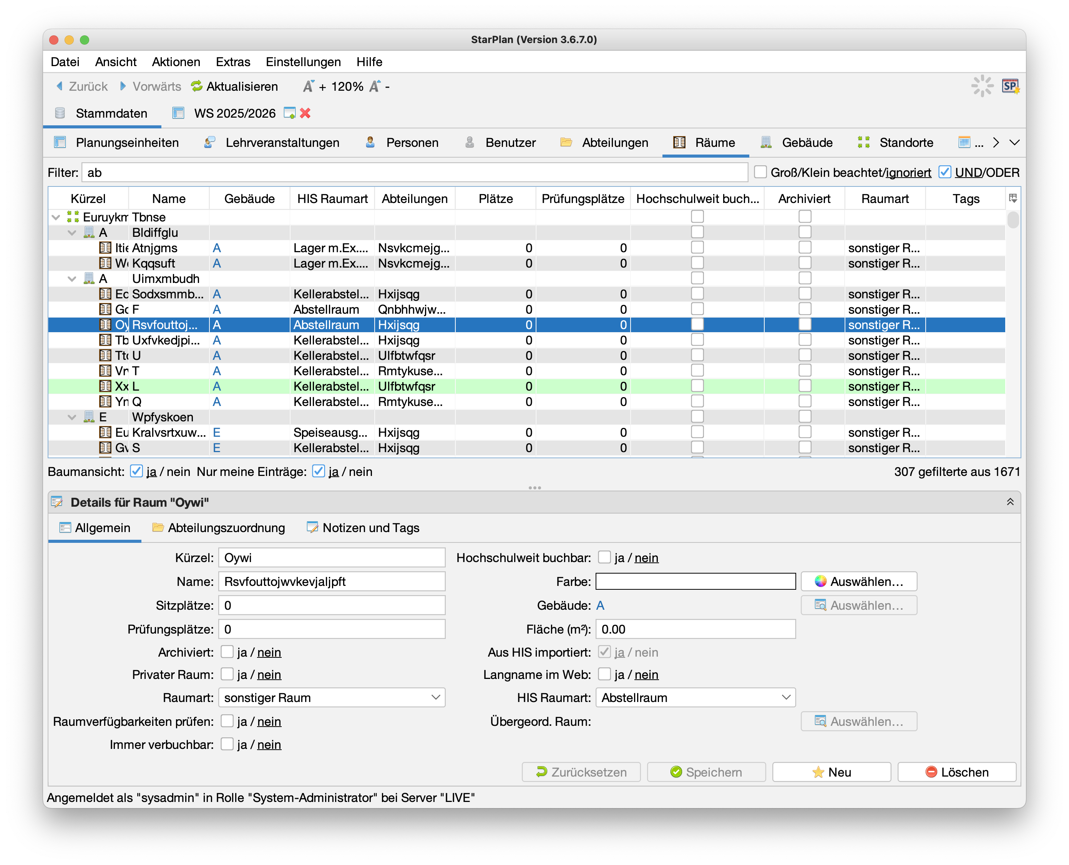Viewport: 1069px width, 865px height.
Task: Click the open-in-new-window icon next to WS 2025/2026
Action: tap(289, 113)
